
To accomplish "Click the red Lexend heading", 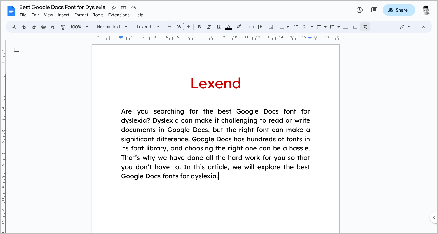I will (216, 83).
